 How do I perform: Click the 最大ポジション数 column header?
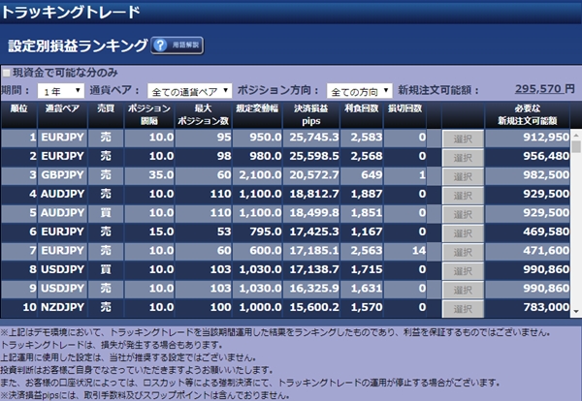[x=204, y=115]
